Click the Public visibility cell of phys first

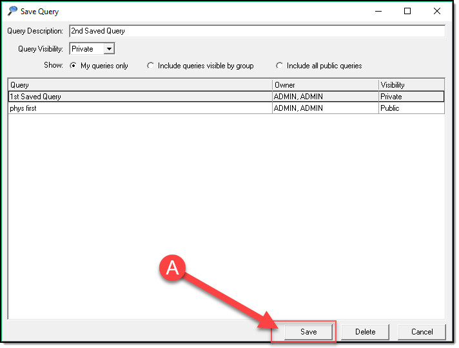[x=411, y=108]
